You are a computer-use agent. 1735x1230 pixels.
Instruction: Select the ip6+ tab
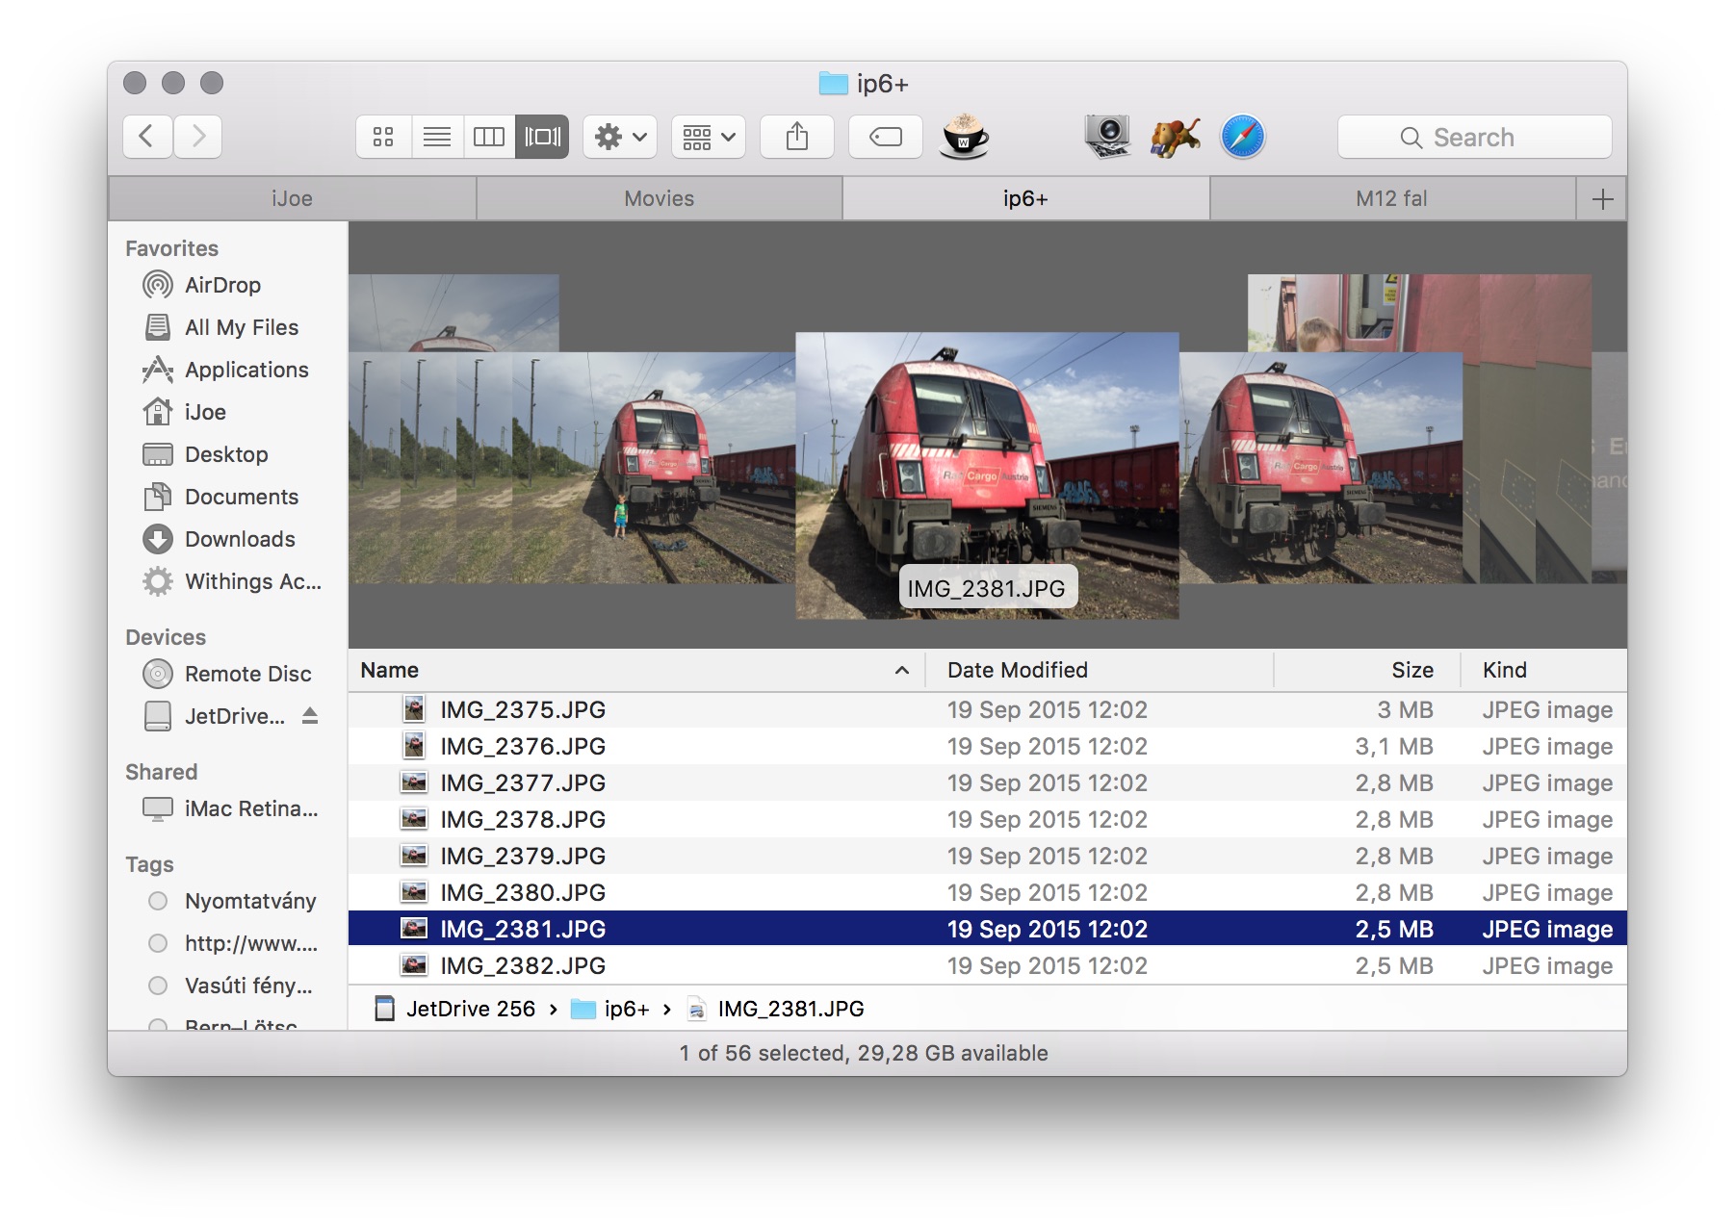[1025, 198]
